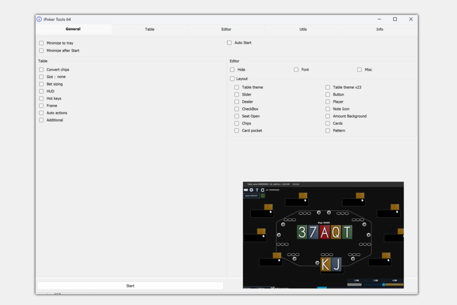Click the blue bet slider handle in preview

coord(383,284)
